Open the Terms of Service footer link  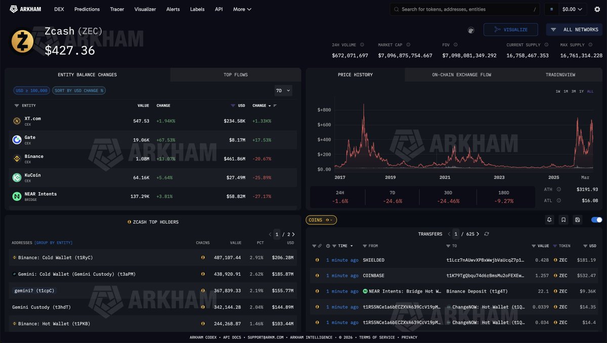378,337
